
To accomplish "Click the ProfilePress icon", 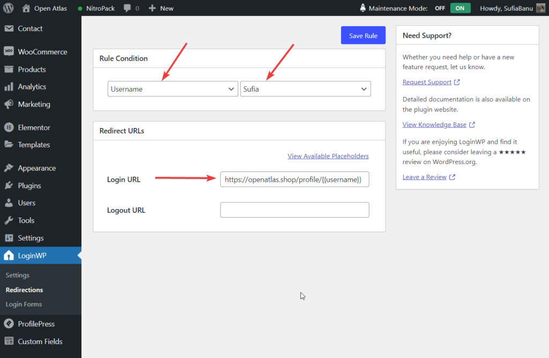I will point(9,324).
